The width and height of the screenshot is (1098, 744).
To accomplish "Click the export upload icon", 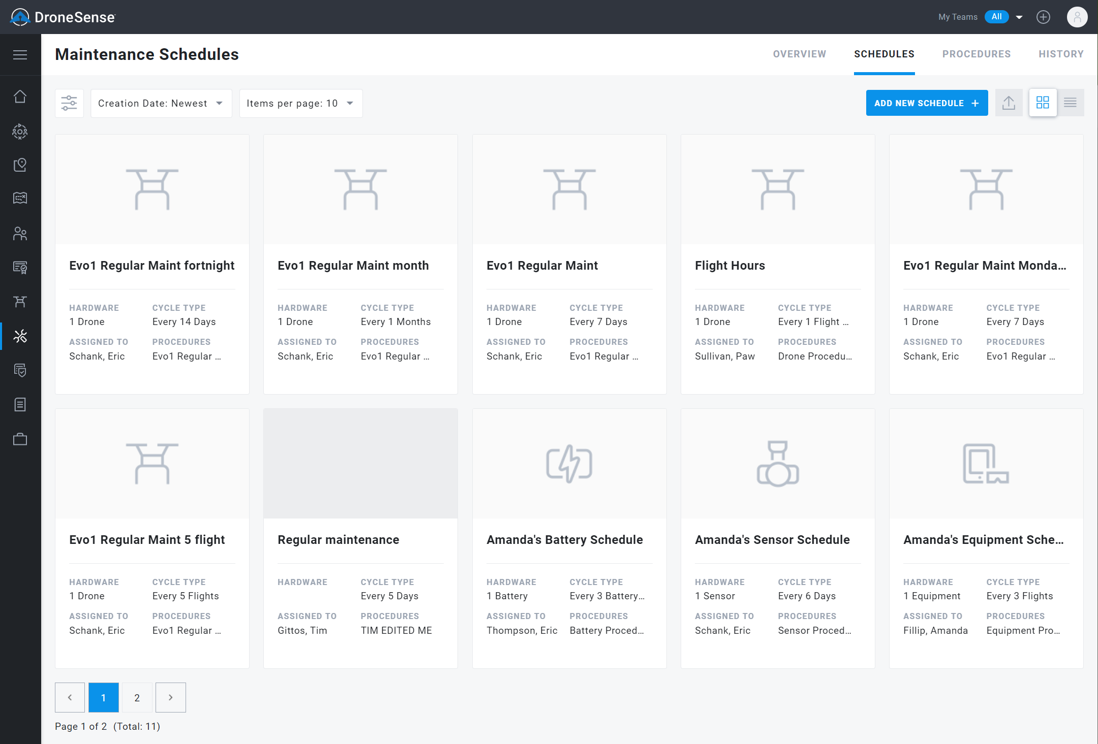I will pyautogui.click(x=1009, y=103).
